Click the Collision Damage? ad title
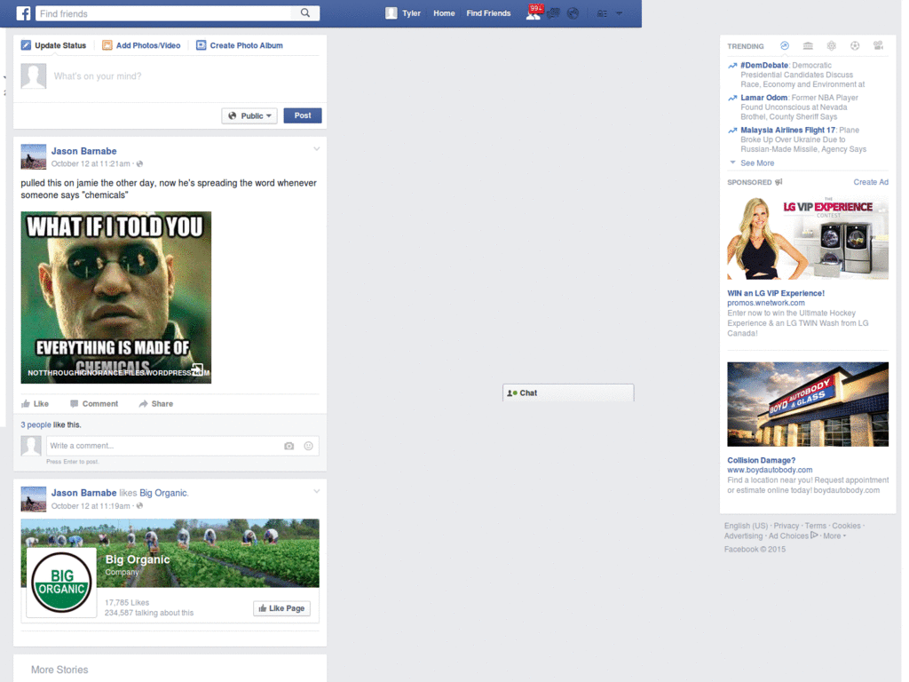 (761, 461)
